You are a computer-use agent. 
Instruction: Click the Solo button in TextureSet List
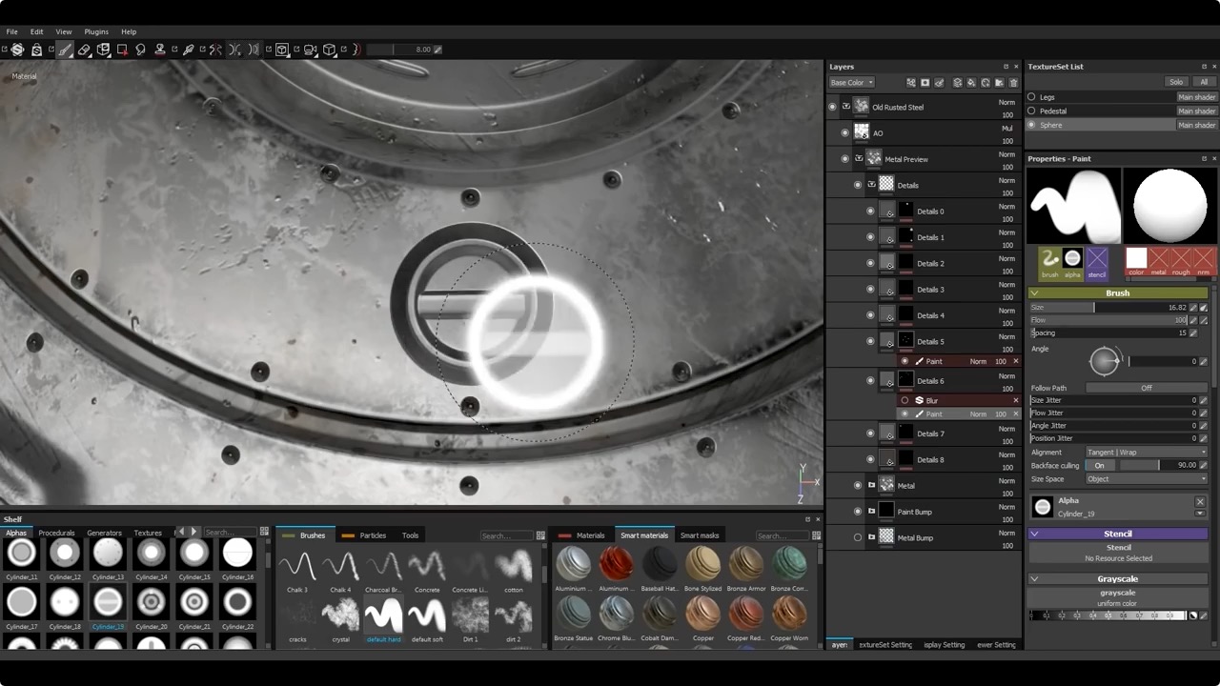1176,82
